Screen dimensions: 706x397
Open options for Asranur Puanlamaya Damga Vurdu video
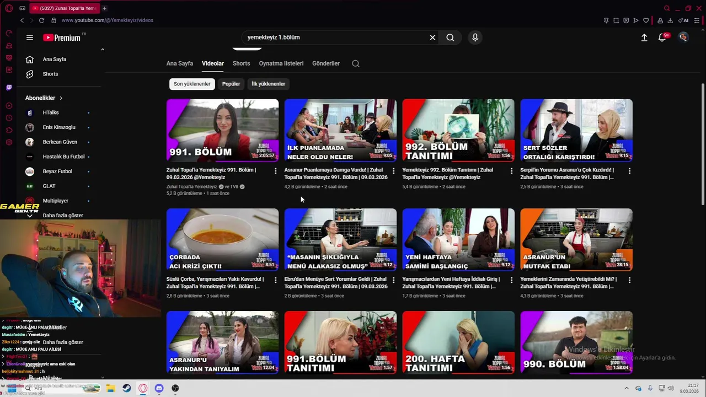pos(393,171)
